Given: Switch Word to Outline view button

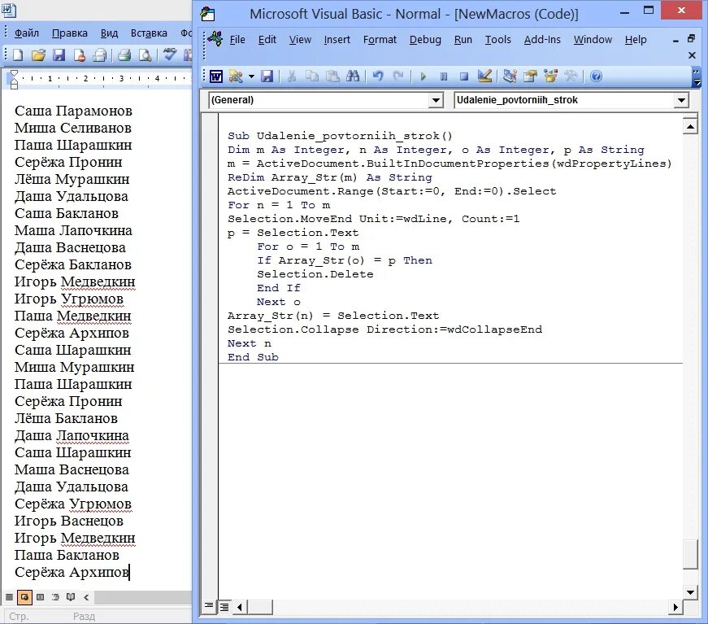Looking at the screenshot, I should pyautogui.click(x=55, y=597).
